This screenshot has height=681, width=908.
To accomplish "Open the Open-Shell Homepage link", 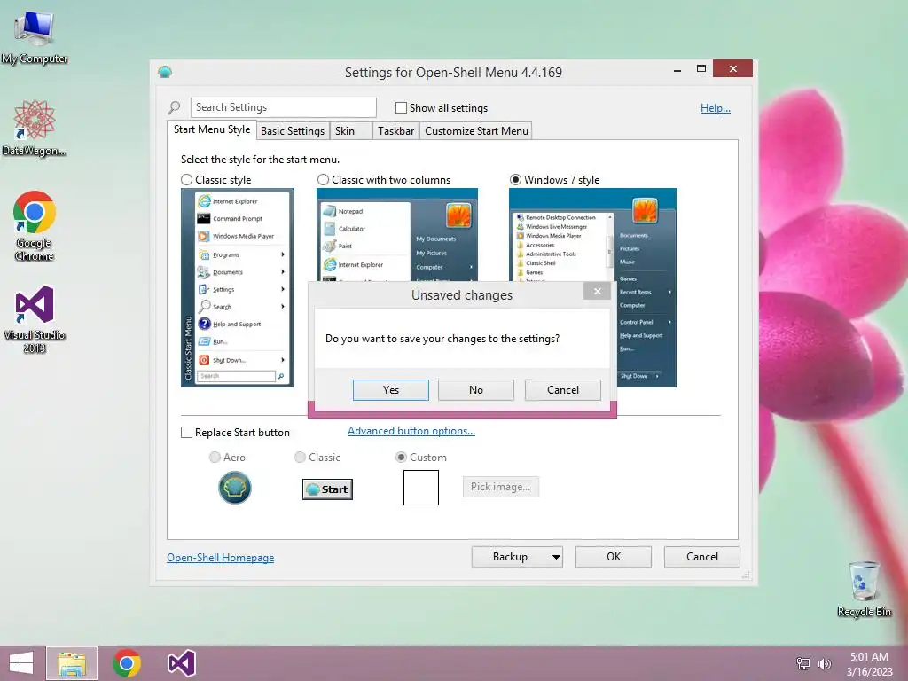I will coord(221,558).
